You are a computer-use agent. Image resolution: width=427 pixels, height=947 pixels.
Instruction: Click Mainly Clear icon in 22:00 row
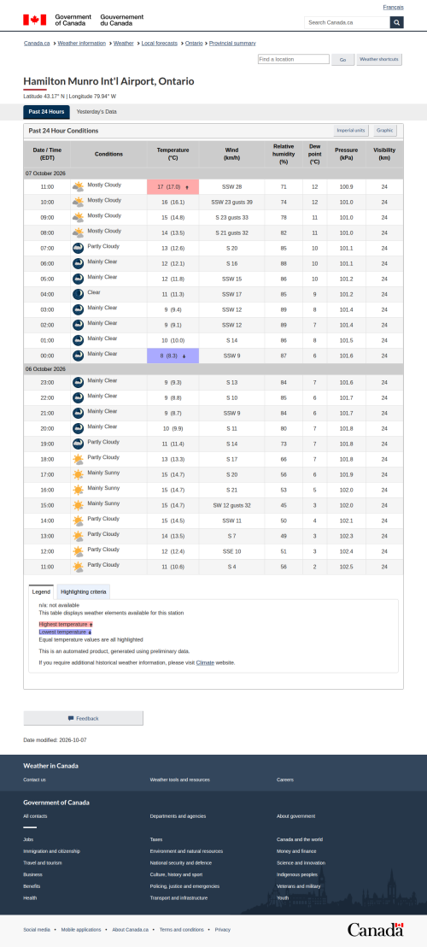(78, 398)
